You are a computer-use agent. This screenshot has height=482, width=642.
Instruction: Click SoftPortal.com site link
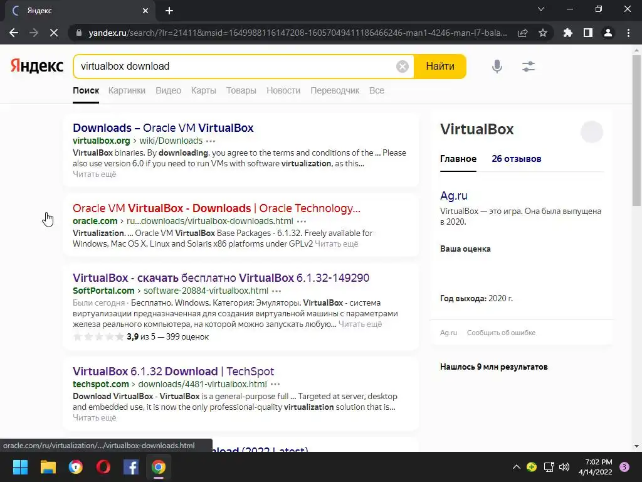coord(103,291)
